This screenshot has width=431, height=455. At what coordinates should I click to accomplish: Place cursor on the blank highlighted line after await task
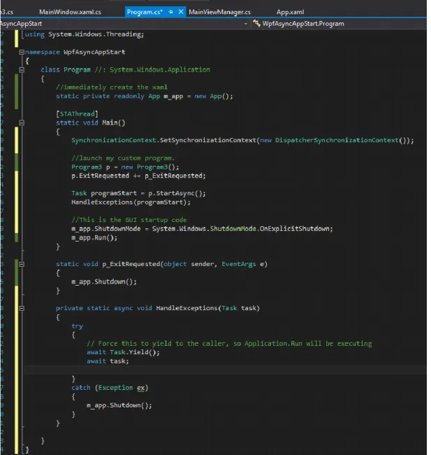click(226, 370)
